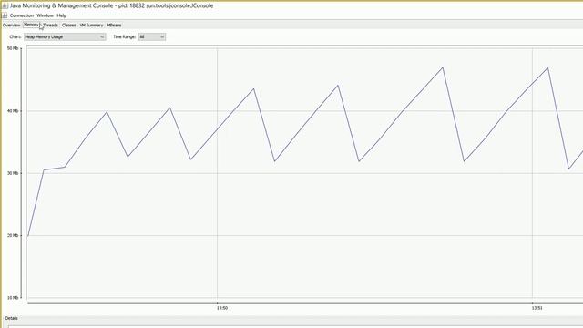Click the 13:51 time axis label
Image resolution: width=583 pixels, height=328 pixels.
[x=537, y=308]
